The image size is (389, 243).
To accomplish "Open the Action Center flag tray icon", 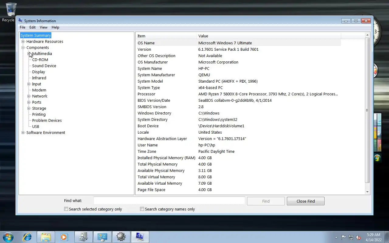I will (x=344, y=237).
